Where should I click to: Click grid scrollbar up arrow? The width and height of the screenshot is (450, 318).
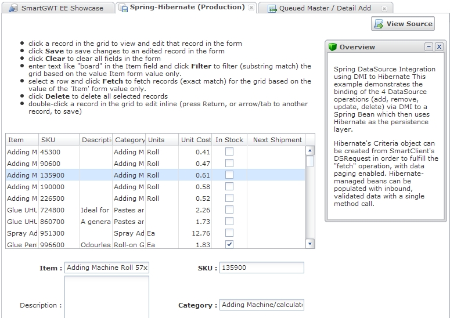(x=310, y=151)
